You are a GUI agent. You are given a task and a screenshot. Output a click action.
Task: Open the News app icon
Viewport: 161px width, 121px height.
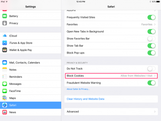click(5, 112)
